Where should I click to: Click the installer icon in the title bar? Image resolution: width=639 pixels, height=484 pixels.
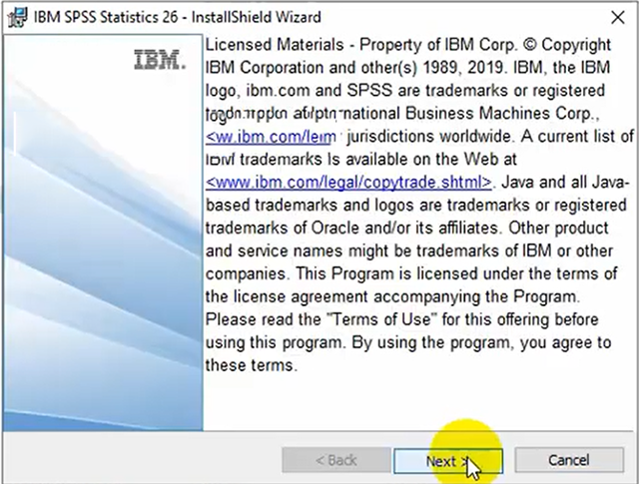14,15
